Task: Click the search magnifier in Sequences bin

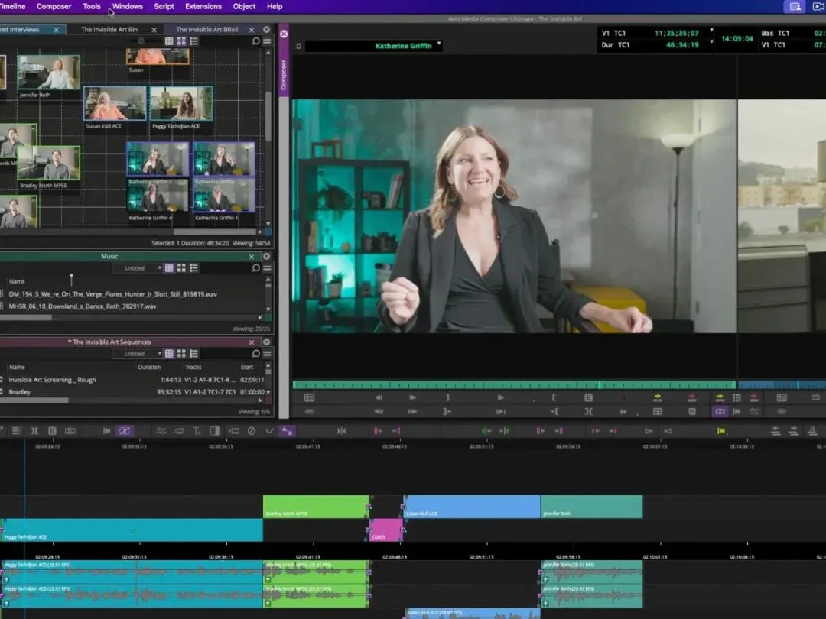Action: tap(256, 354)
